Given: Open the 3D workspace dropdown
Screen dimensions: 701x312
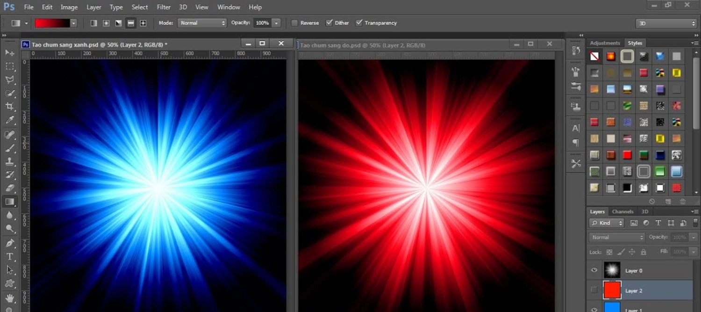Looking at the screenshot, I should [x=666, y=23].
